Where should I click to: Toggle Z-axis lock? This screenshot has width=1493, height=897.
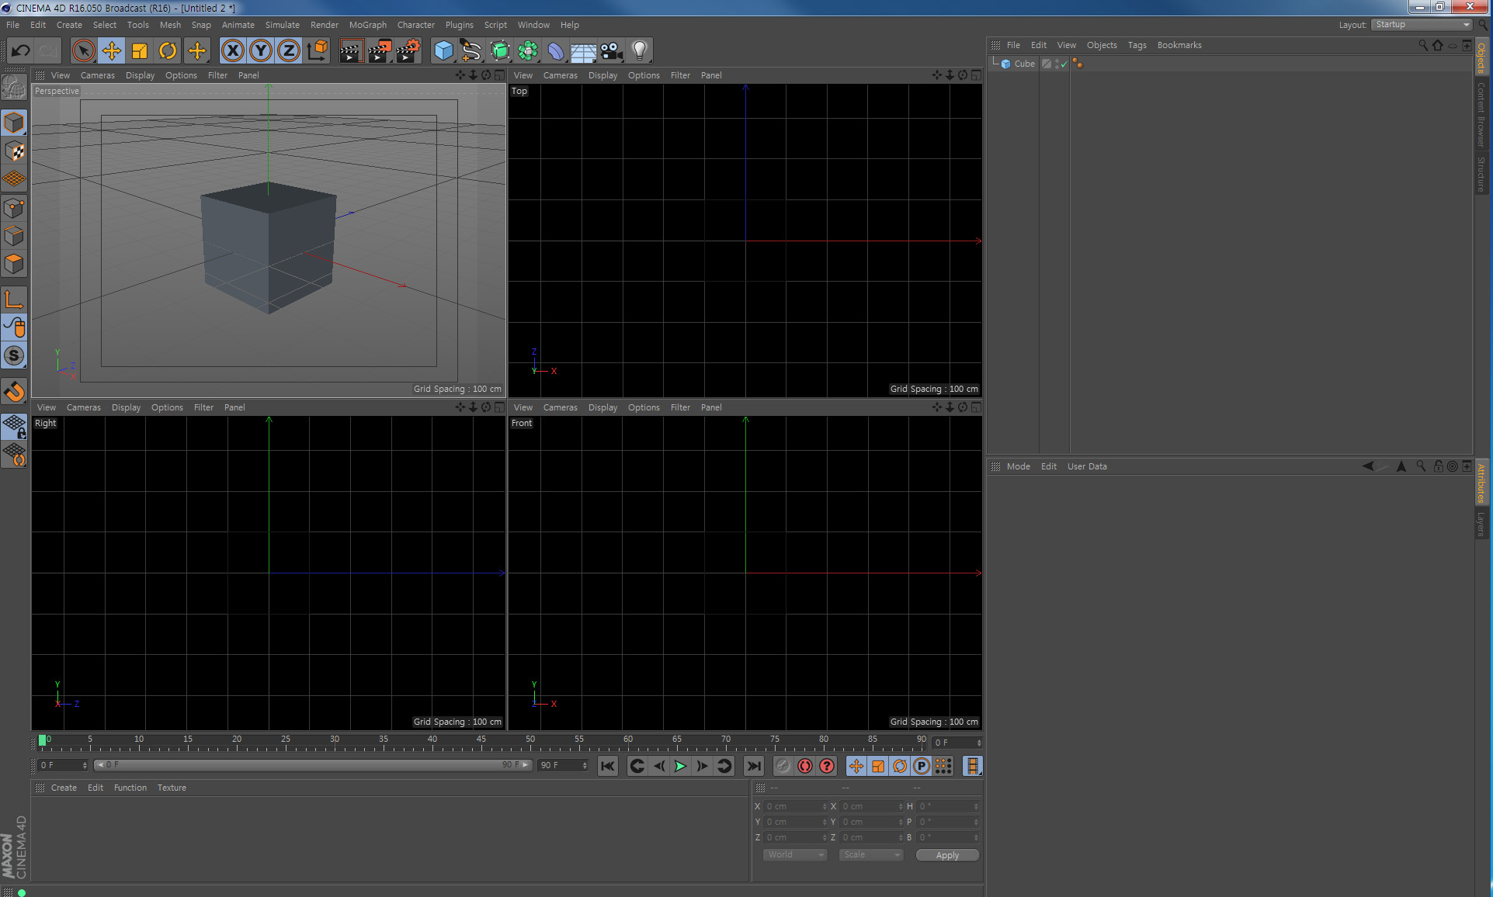(289, 51)
